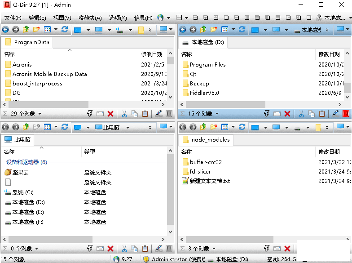Screen dimensions: 352x263
Task: Open view mode dropdown in ProgramData pane
Action: tap(56, 29)
